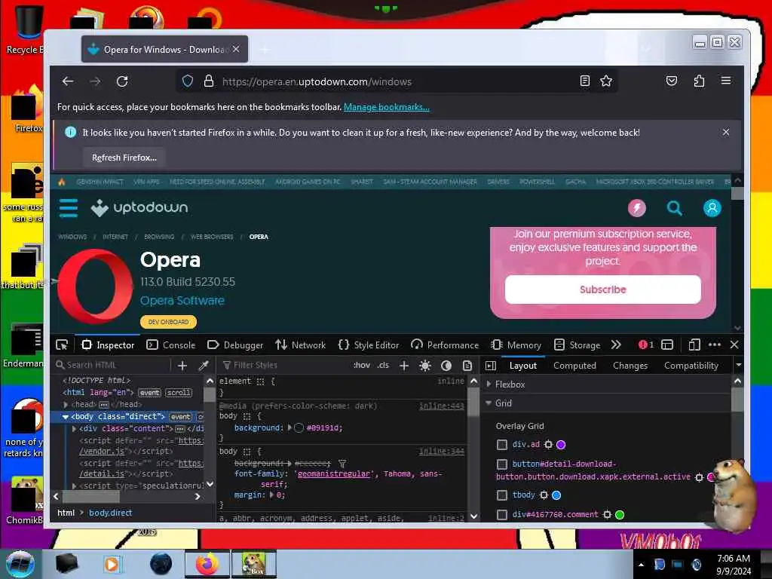Enable grid overlay for button#detail-download-button
Image resolution: width=772 pixels, height=579 pixels.
pyautogui.click(x=501, y=464)
